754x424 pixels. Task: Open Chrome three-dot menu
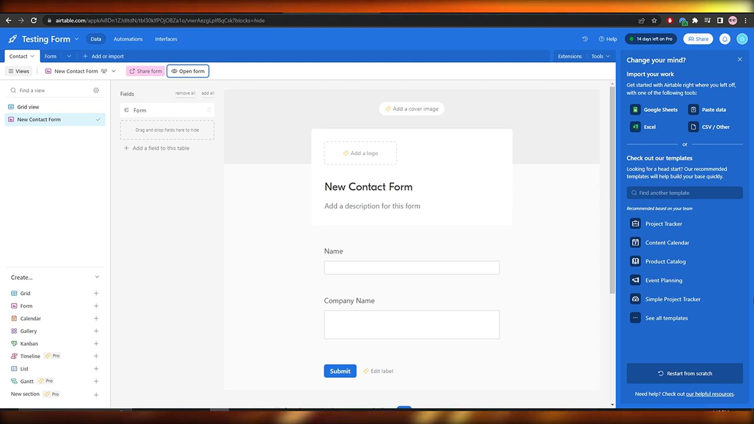coord(745,20)
